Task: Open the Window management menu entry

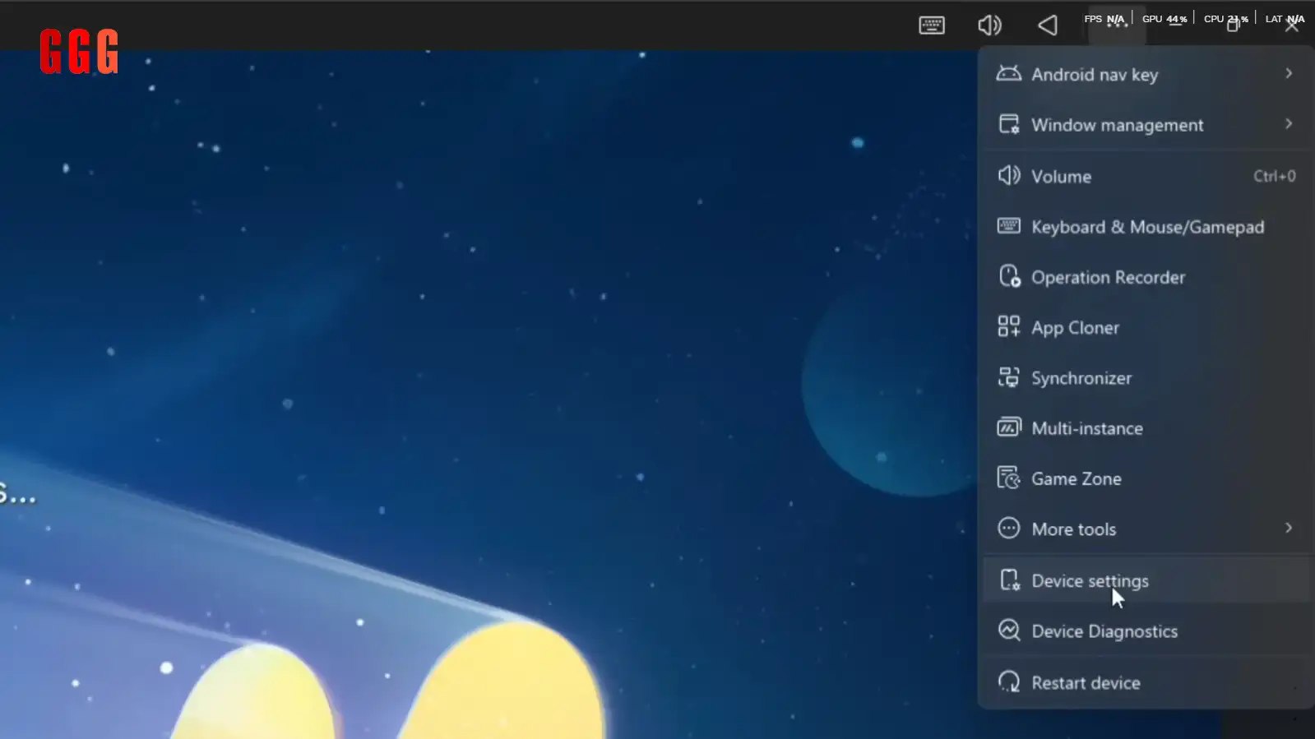Action: click(x=1146, y=124)
